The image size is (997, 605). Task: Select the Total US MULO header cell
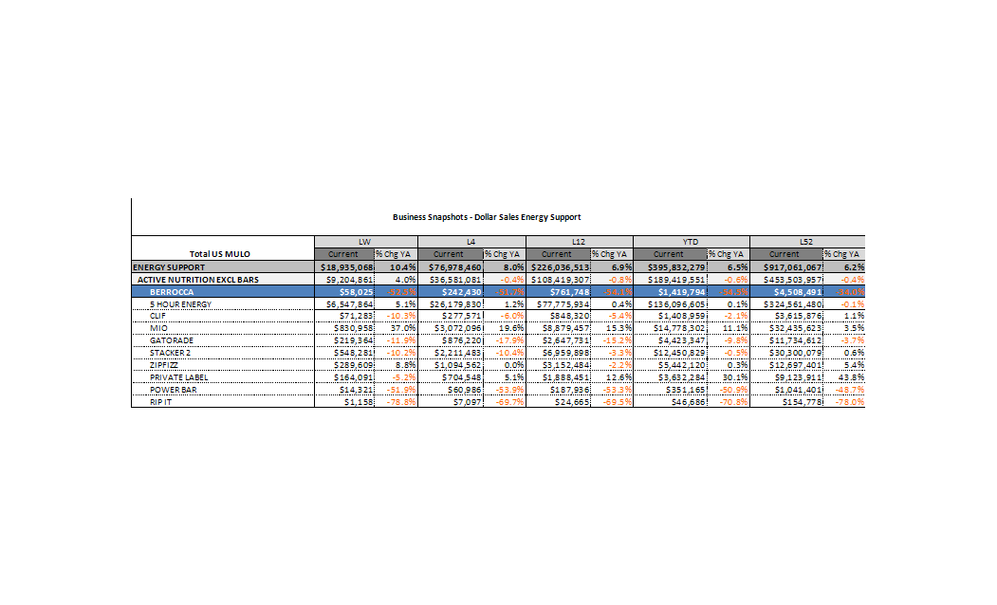coord(220,254)
